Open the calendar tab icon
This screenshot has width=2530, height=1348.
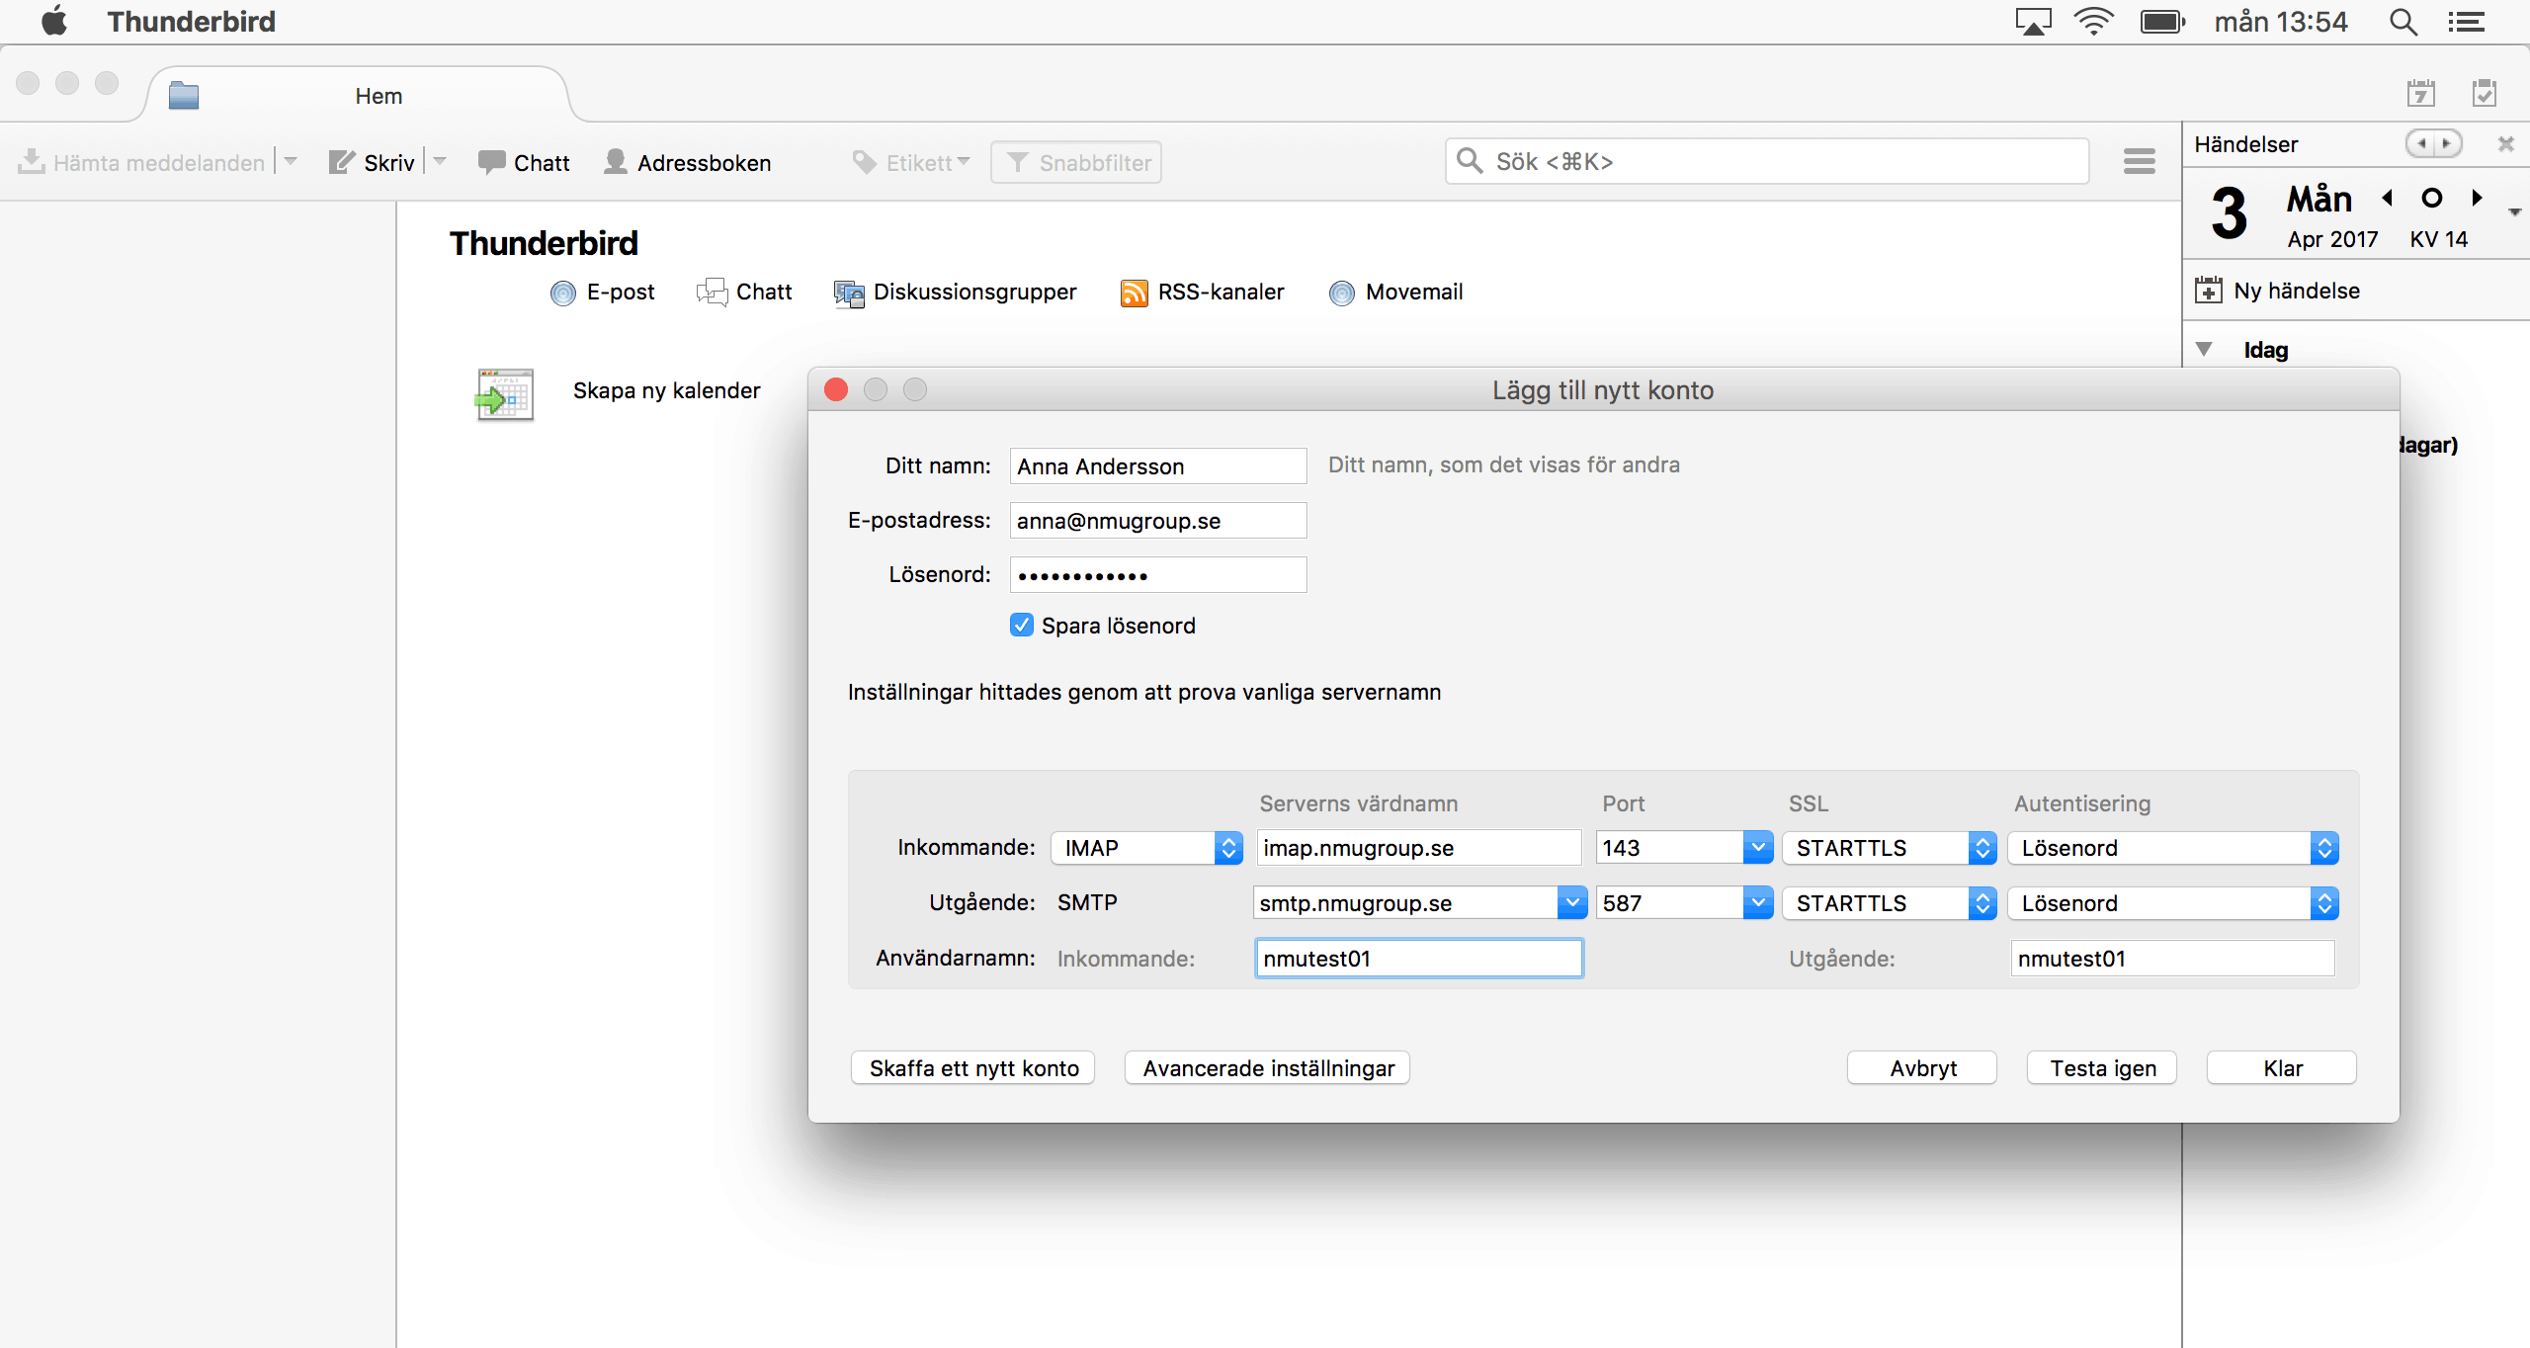coord(2420,94)
